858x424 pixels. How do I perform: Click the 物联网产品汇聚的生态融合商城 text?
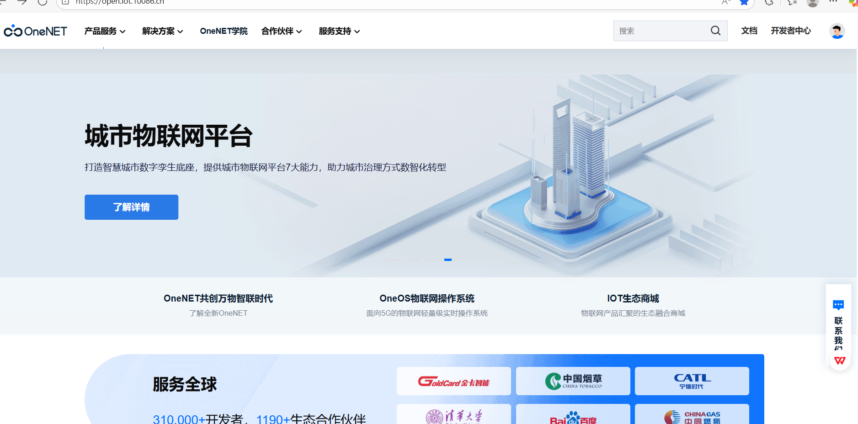coord(633,313)
